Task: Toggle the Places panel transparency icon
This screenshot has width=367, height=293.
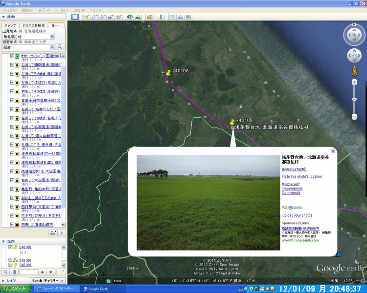Action: [x=14, y=272]
